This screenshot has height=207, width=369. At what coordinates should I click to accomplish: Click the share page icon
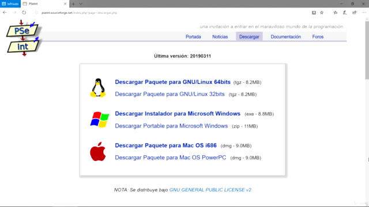point(355,13)
